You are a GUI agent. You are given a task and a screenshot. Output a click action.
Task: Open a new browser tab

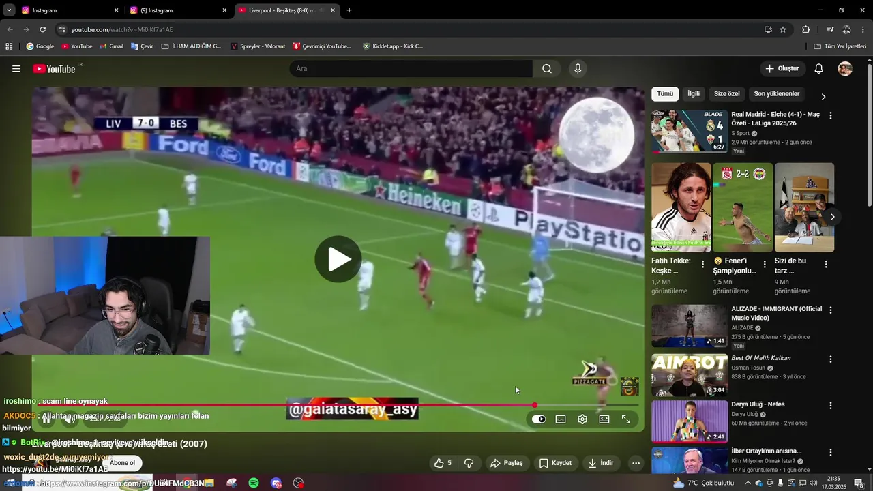click(x=349, y=10)
